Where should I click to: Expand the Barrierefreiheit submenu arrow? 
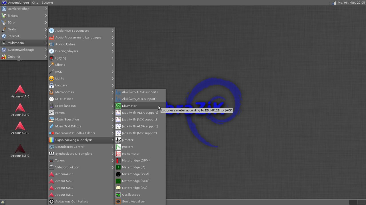46,9
